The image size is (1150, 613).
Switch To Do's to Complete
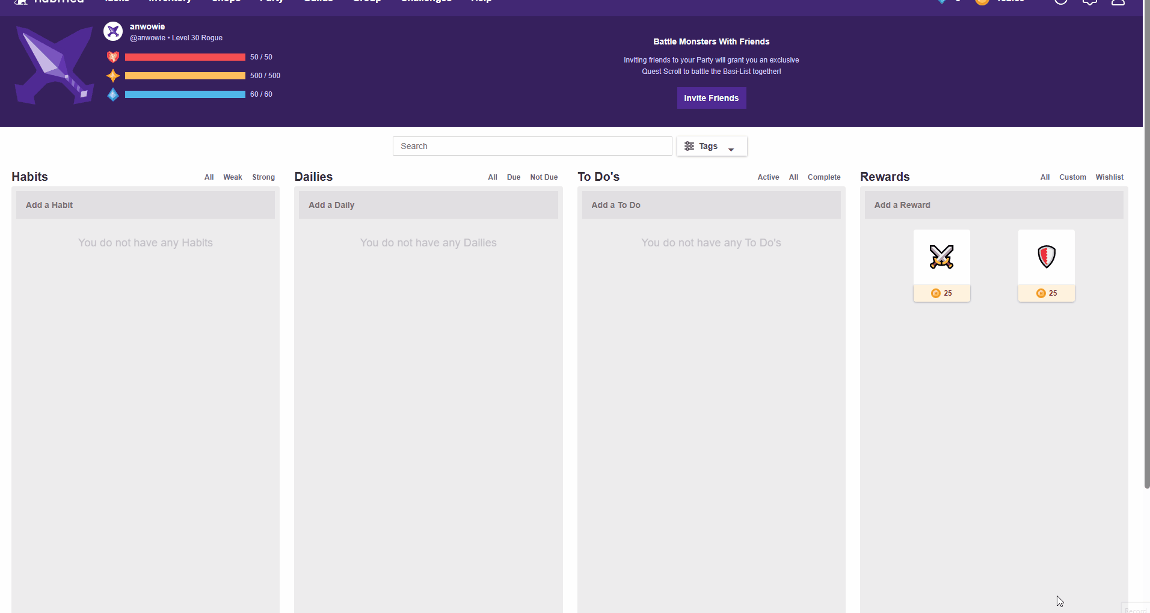823,177
